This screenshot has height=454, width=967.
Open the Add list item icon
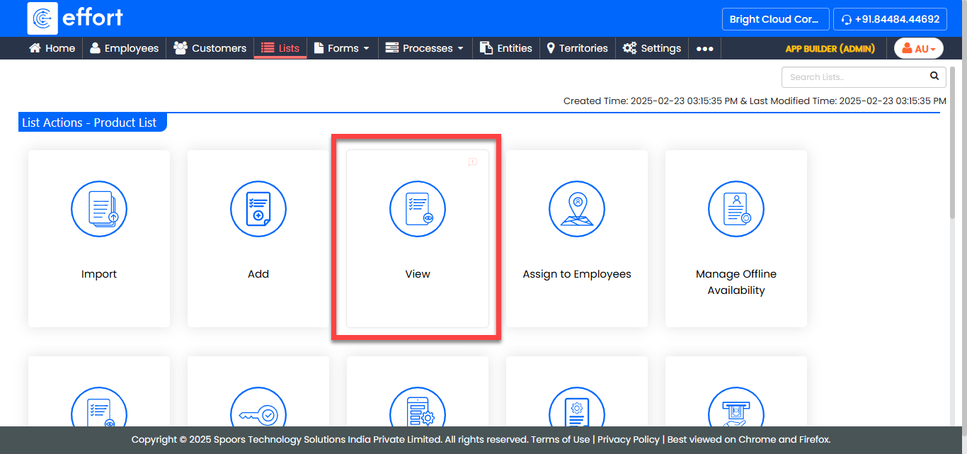pos(258,209)
